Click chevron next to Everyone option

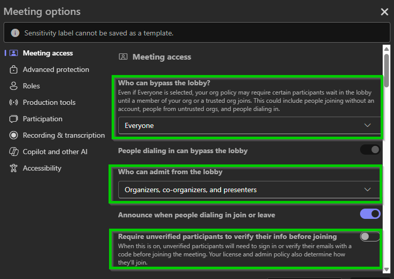367,125
